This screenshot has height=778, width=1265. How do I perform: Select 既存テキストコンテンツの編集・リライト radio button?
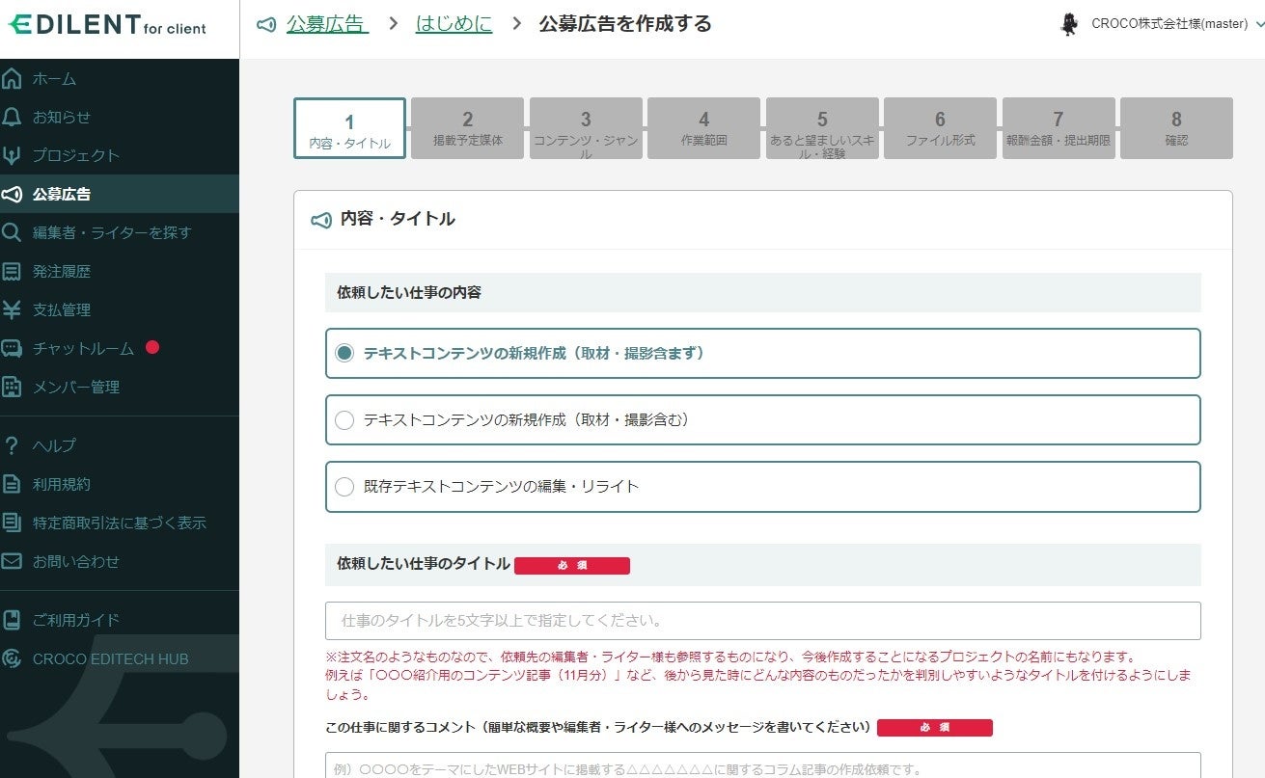point(344,486)
